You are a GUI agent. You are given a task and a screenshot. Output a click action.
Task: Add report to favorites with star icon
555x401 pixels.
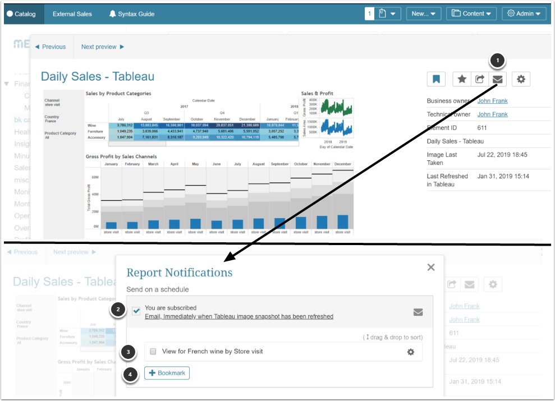[461, 79]
